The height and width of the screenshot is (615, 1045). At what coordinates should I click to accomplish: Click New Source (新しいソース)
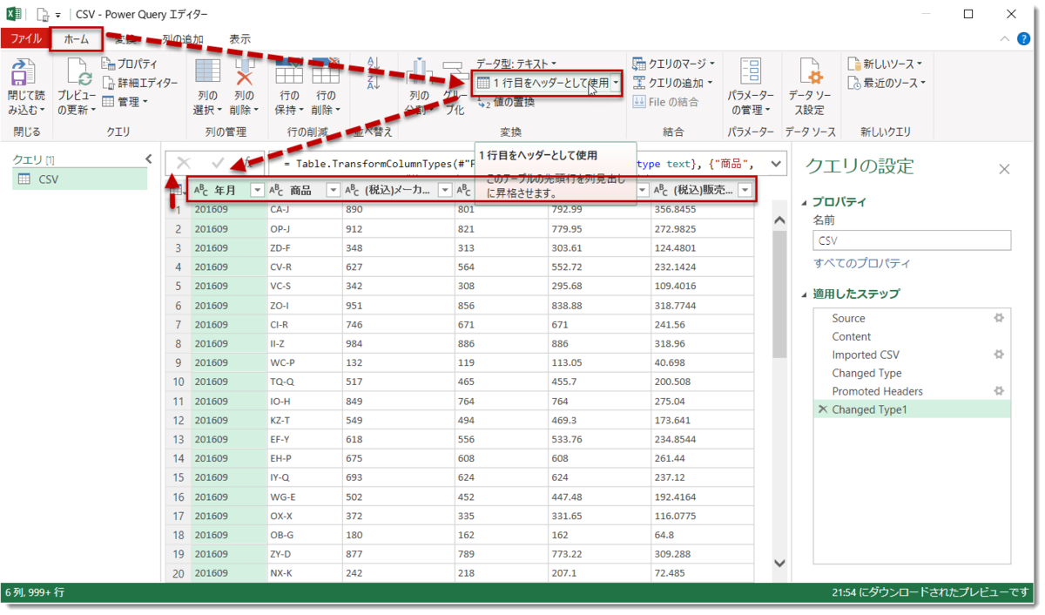884,64
